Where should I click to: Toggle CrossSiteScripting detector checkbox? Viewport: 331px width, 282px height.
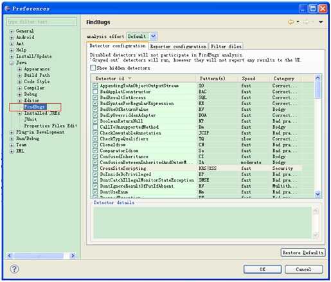point(95,168)
